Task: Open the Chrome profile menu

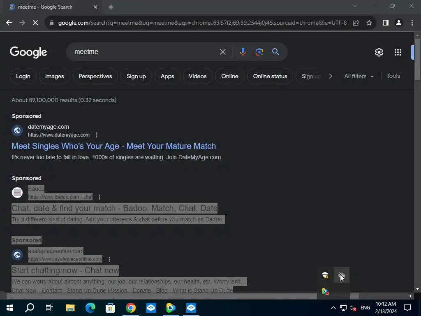Action: (399, 23)
